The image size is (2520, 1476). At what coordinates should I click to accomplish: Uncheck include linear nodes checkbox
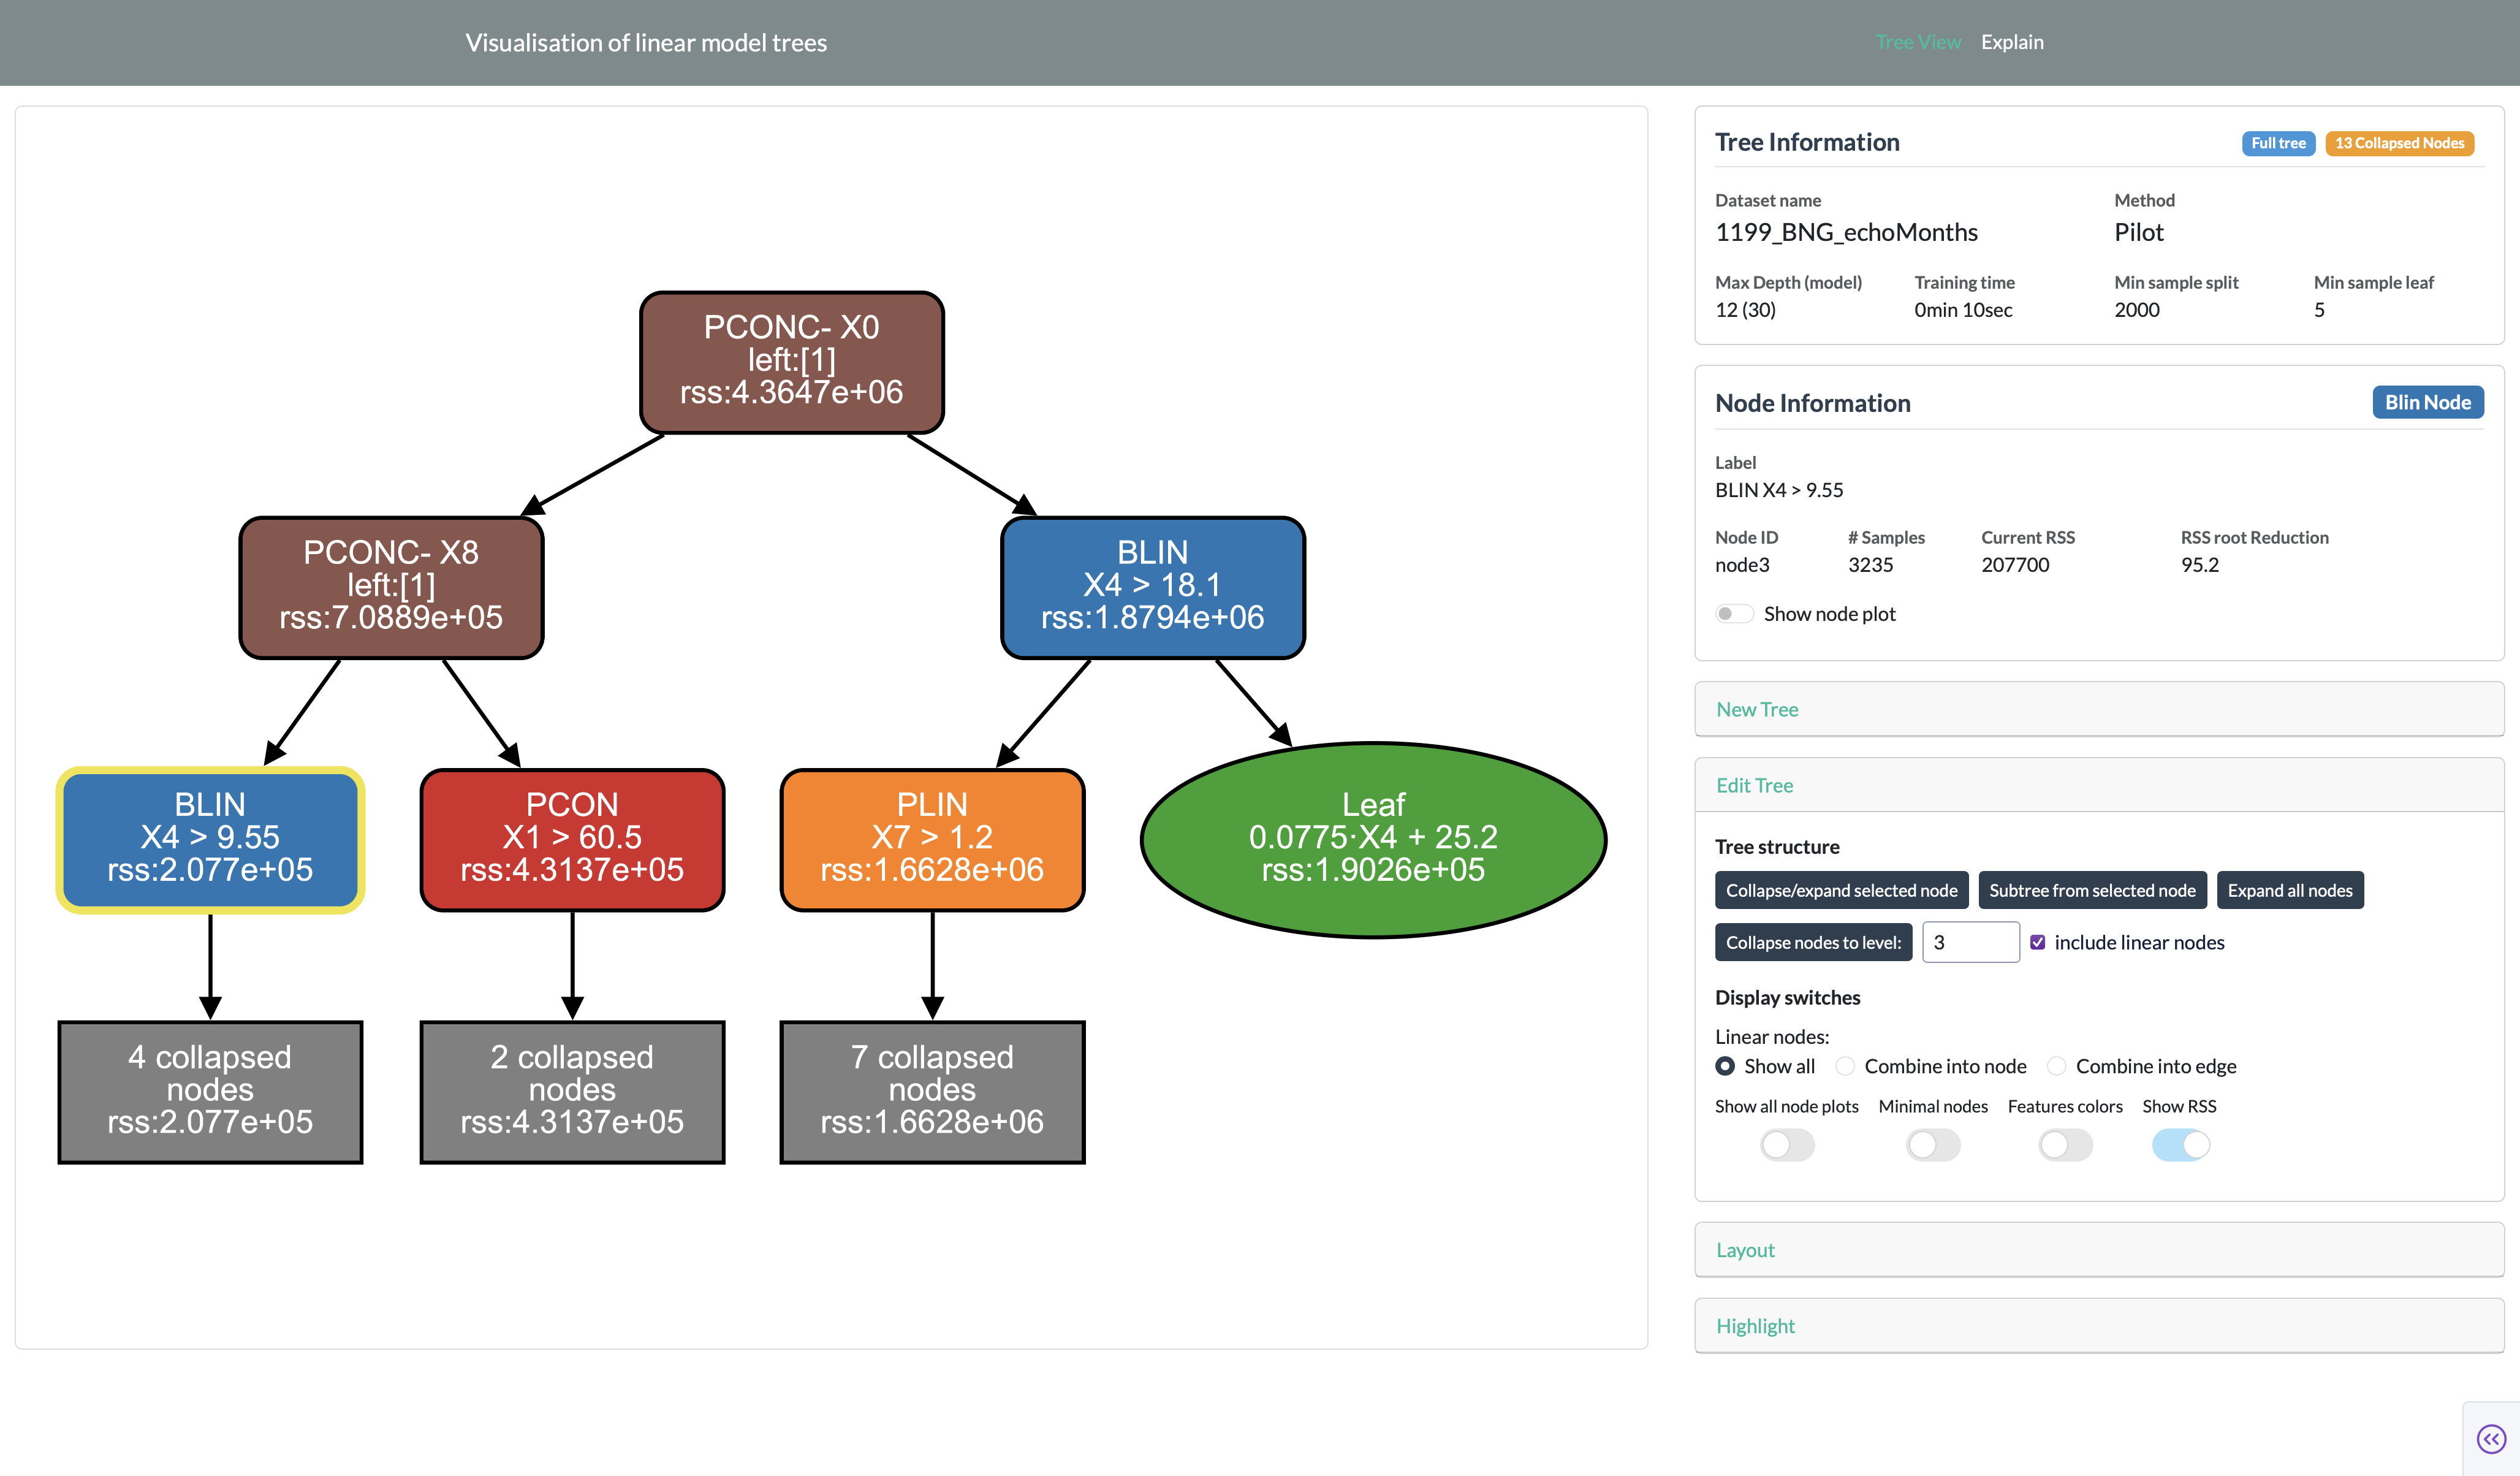pyautogui.click(x=2037, y=942)
